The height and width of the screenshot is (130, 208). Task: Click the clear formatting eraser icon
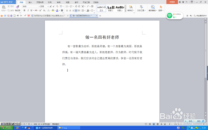pos(57,6)
